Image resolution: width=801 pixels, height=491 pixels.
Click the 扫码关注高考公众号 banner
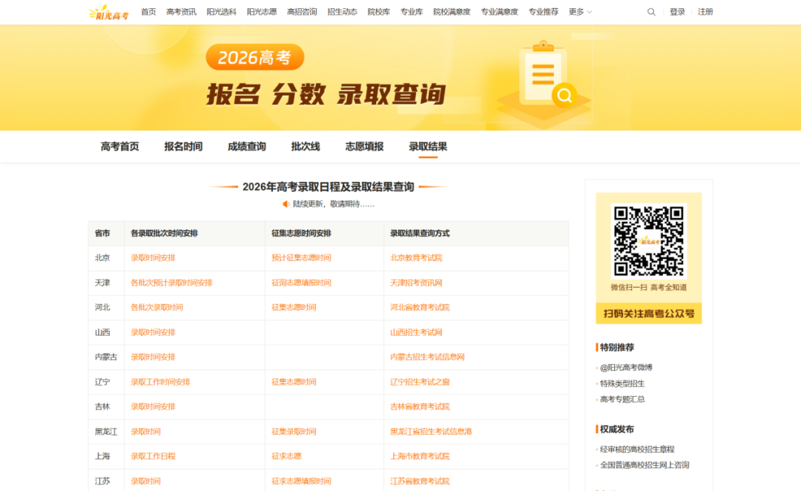click(649, 313)
